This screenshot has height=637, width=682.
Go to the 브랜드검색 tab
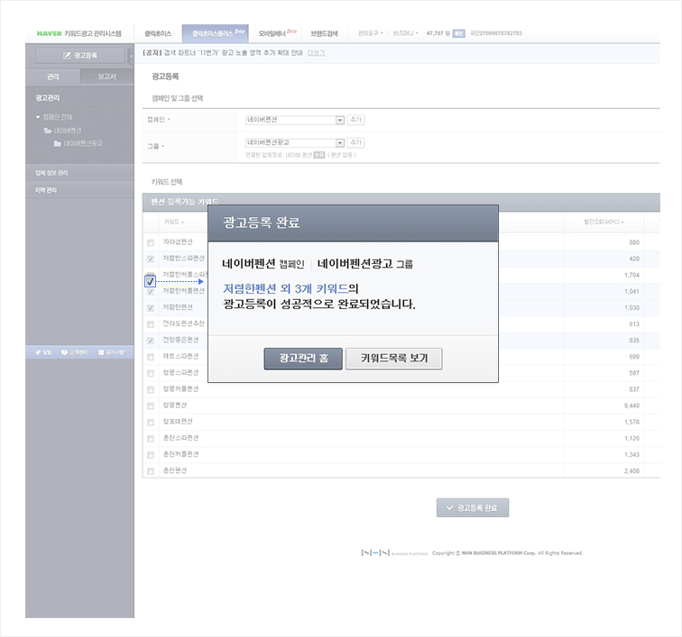pos(325,33)
